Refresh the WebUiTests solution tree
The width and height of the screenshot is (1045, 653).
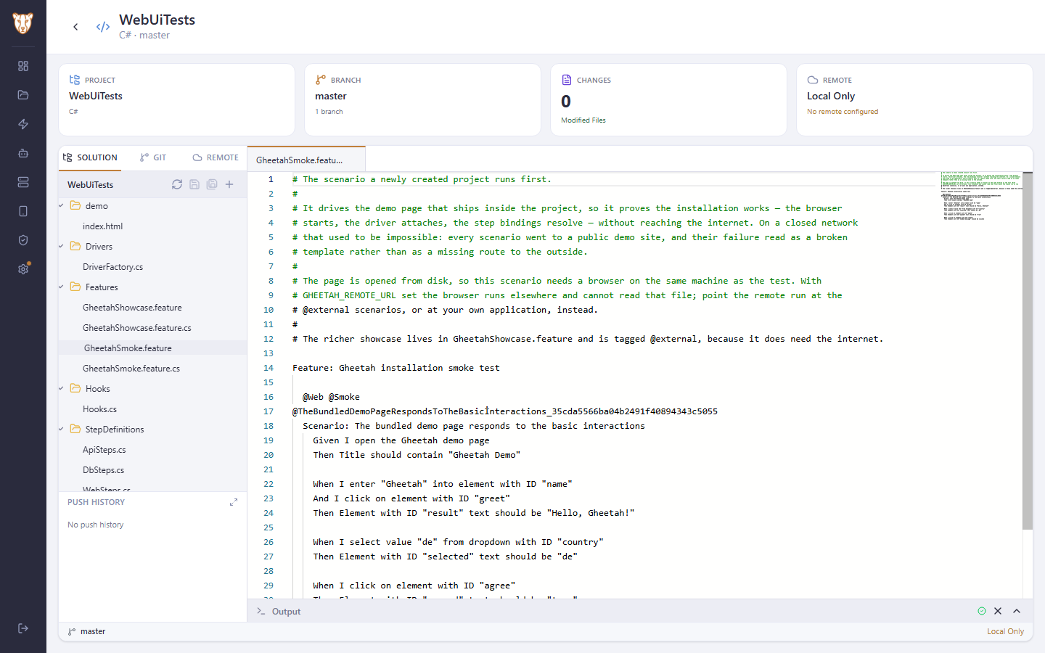click(177, 184)
